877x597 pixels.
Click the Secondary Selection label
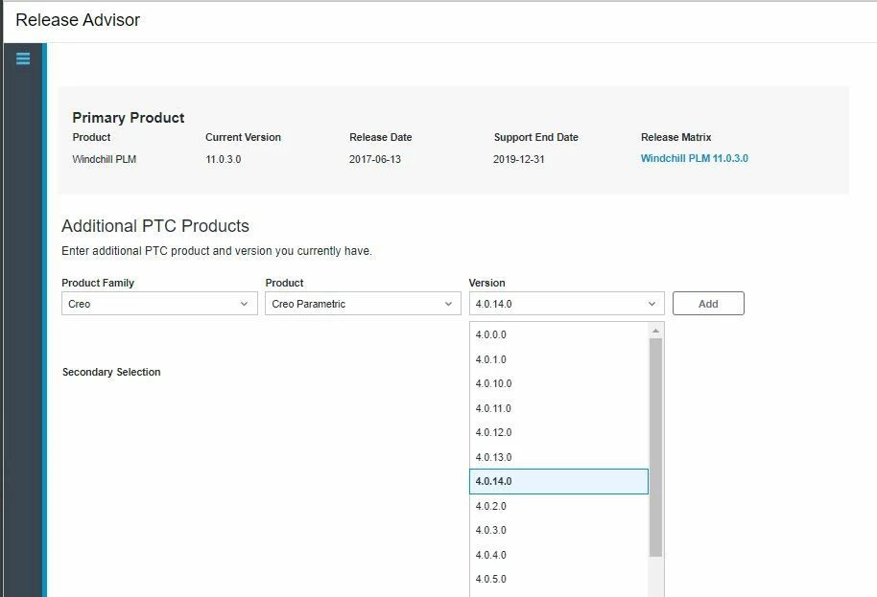tap(111, 372)
